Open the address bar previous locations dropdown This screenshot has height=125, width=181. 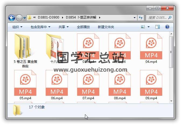[135, 18]
